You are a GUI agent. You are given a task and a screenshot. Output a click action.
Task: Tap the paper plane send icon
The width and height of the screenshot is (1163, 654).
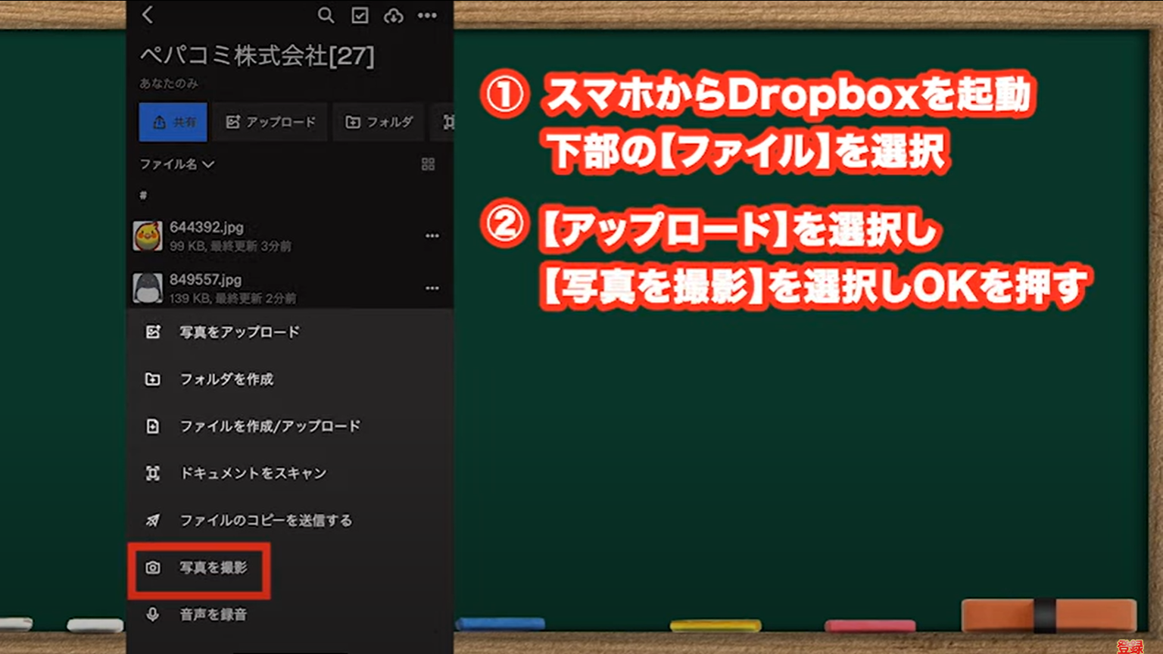152,520
